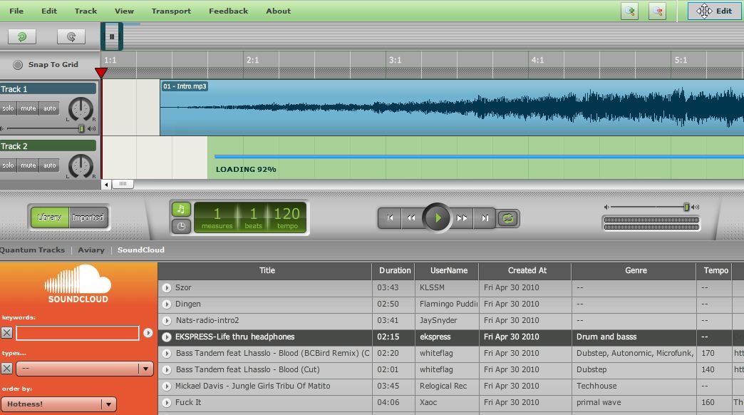744x415 pixels.
Task: Show the Imported sounds list
Action: point(88,217)
